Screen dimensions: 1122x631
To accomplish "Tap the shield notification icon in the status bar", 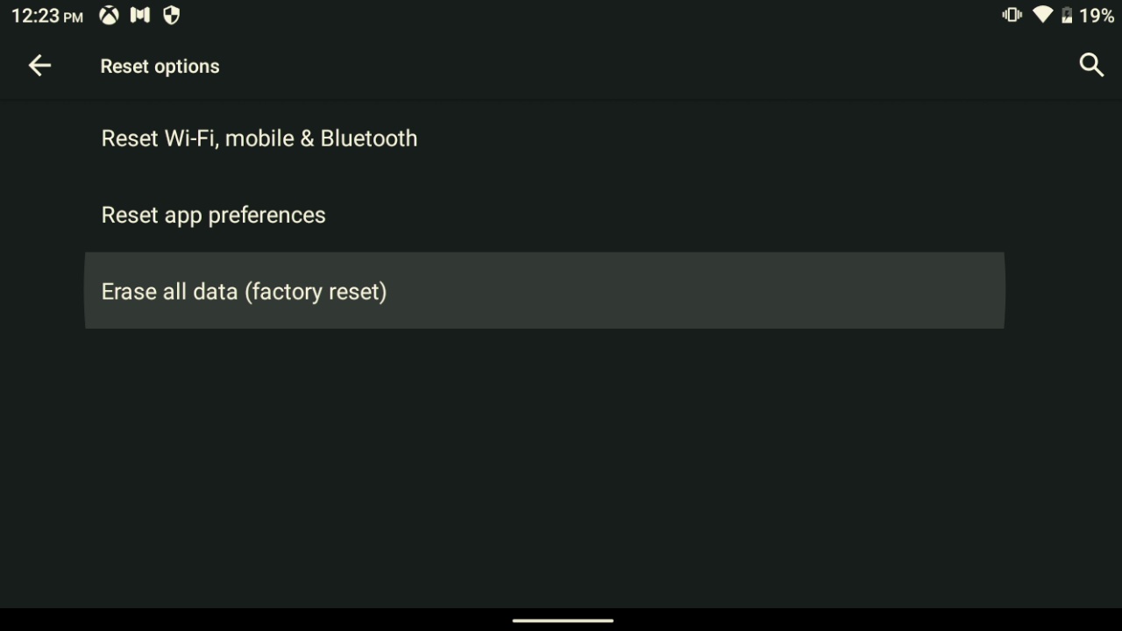I will (x=170, y=14).
